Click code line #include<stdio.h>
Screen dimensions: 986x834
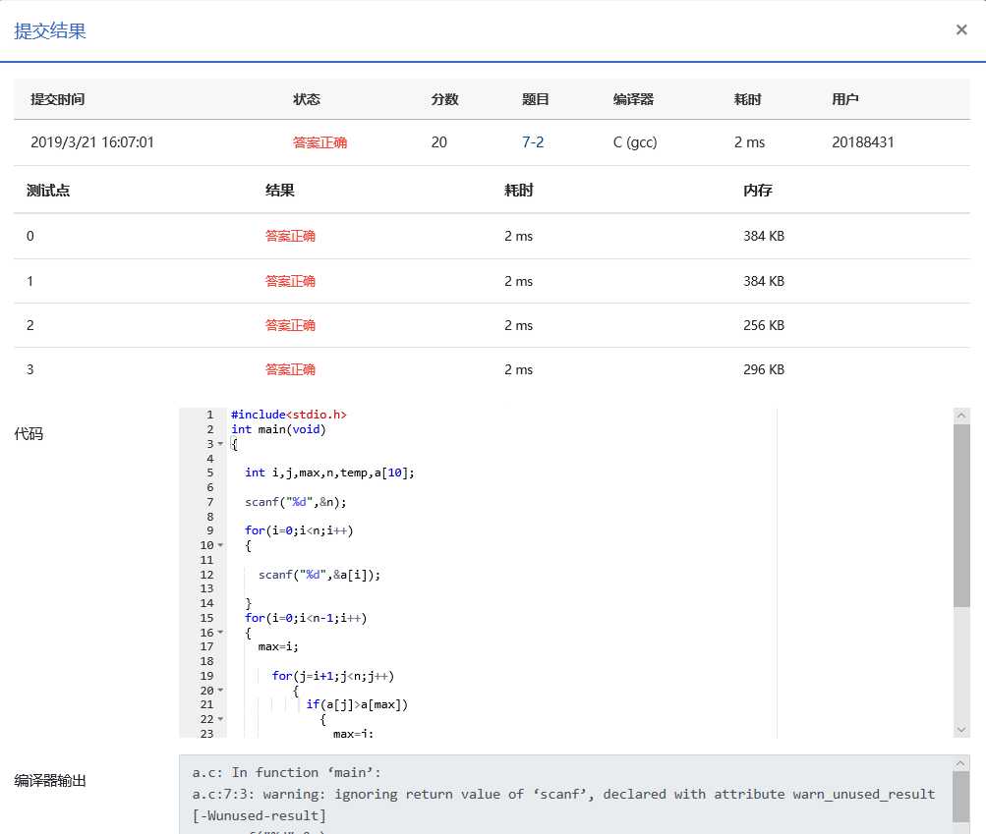point(289,415)
